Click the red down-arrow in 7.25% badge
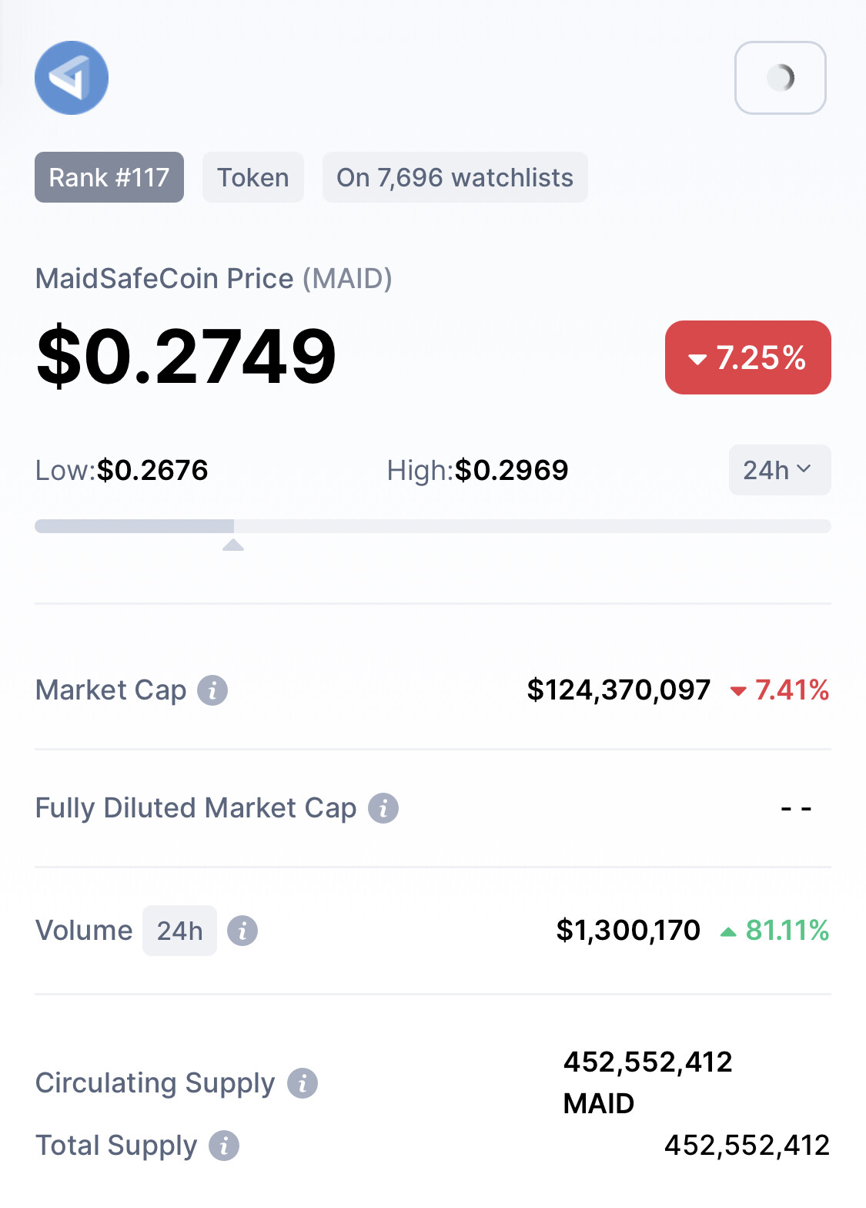 pos(697,359)
